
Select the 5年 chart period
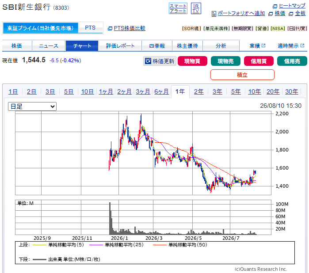[236, 91]
